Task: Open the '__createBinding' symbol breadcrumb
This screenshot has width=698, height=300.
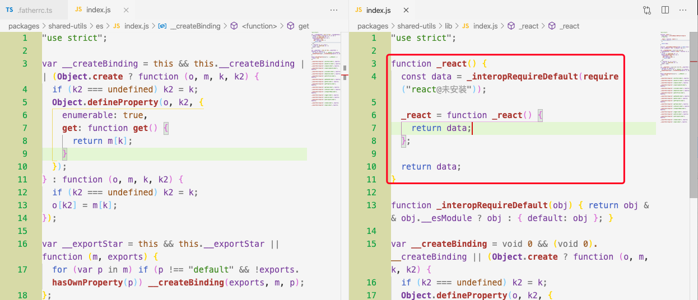Action: [x=190, y=26]
